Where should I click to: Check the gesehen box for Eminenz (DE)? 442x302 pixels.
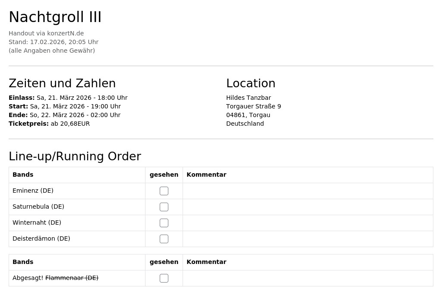coord(164,191)
